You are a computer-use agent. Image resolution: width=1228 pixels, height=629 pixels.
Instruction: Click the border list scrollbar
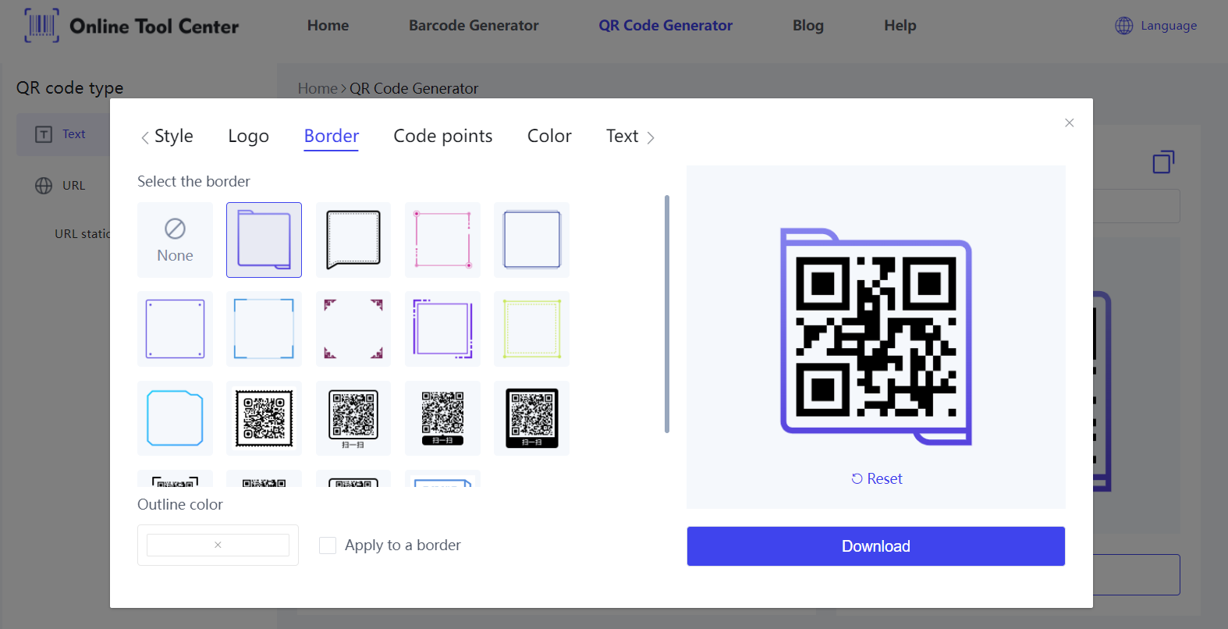(x=667, y=314)
